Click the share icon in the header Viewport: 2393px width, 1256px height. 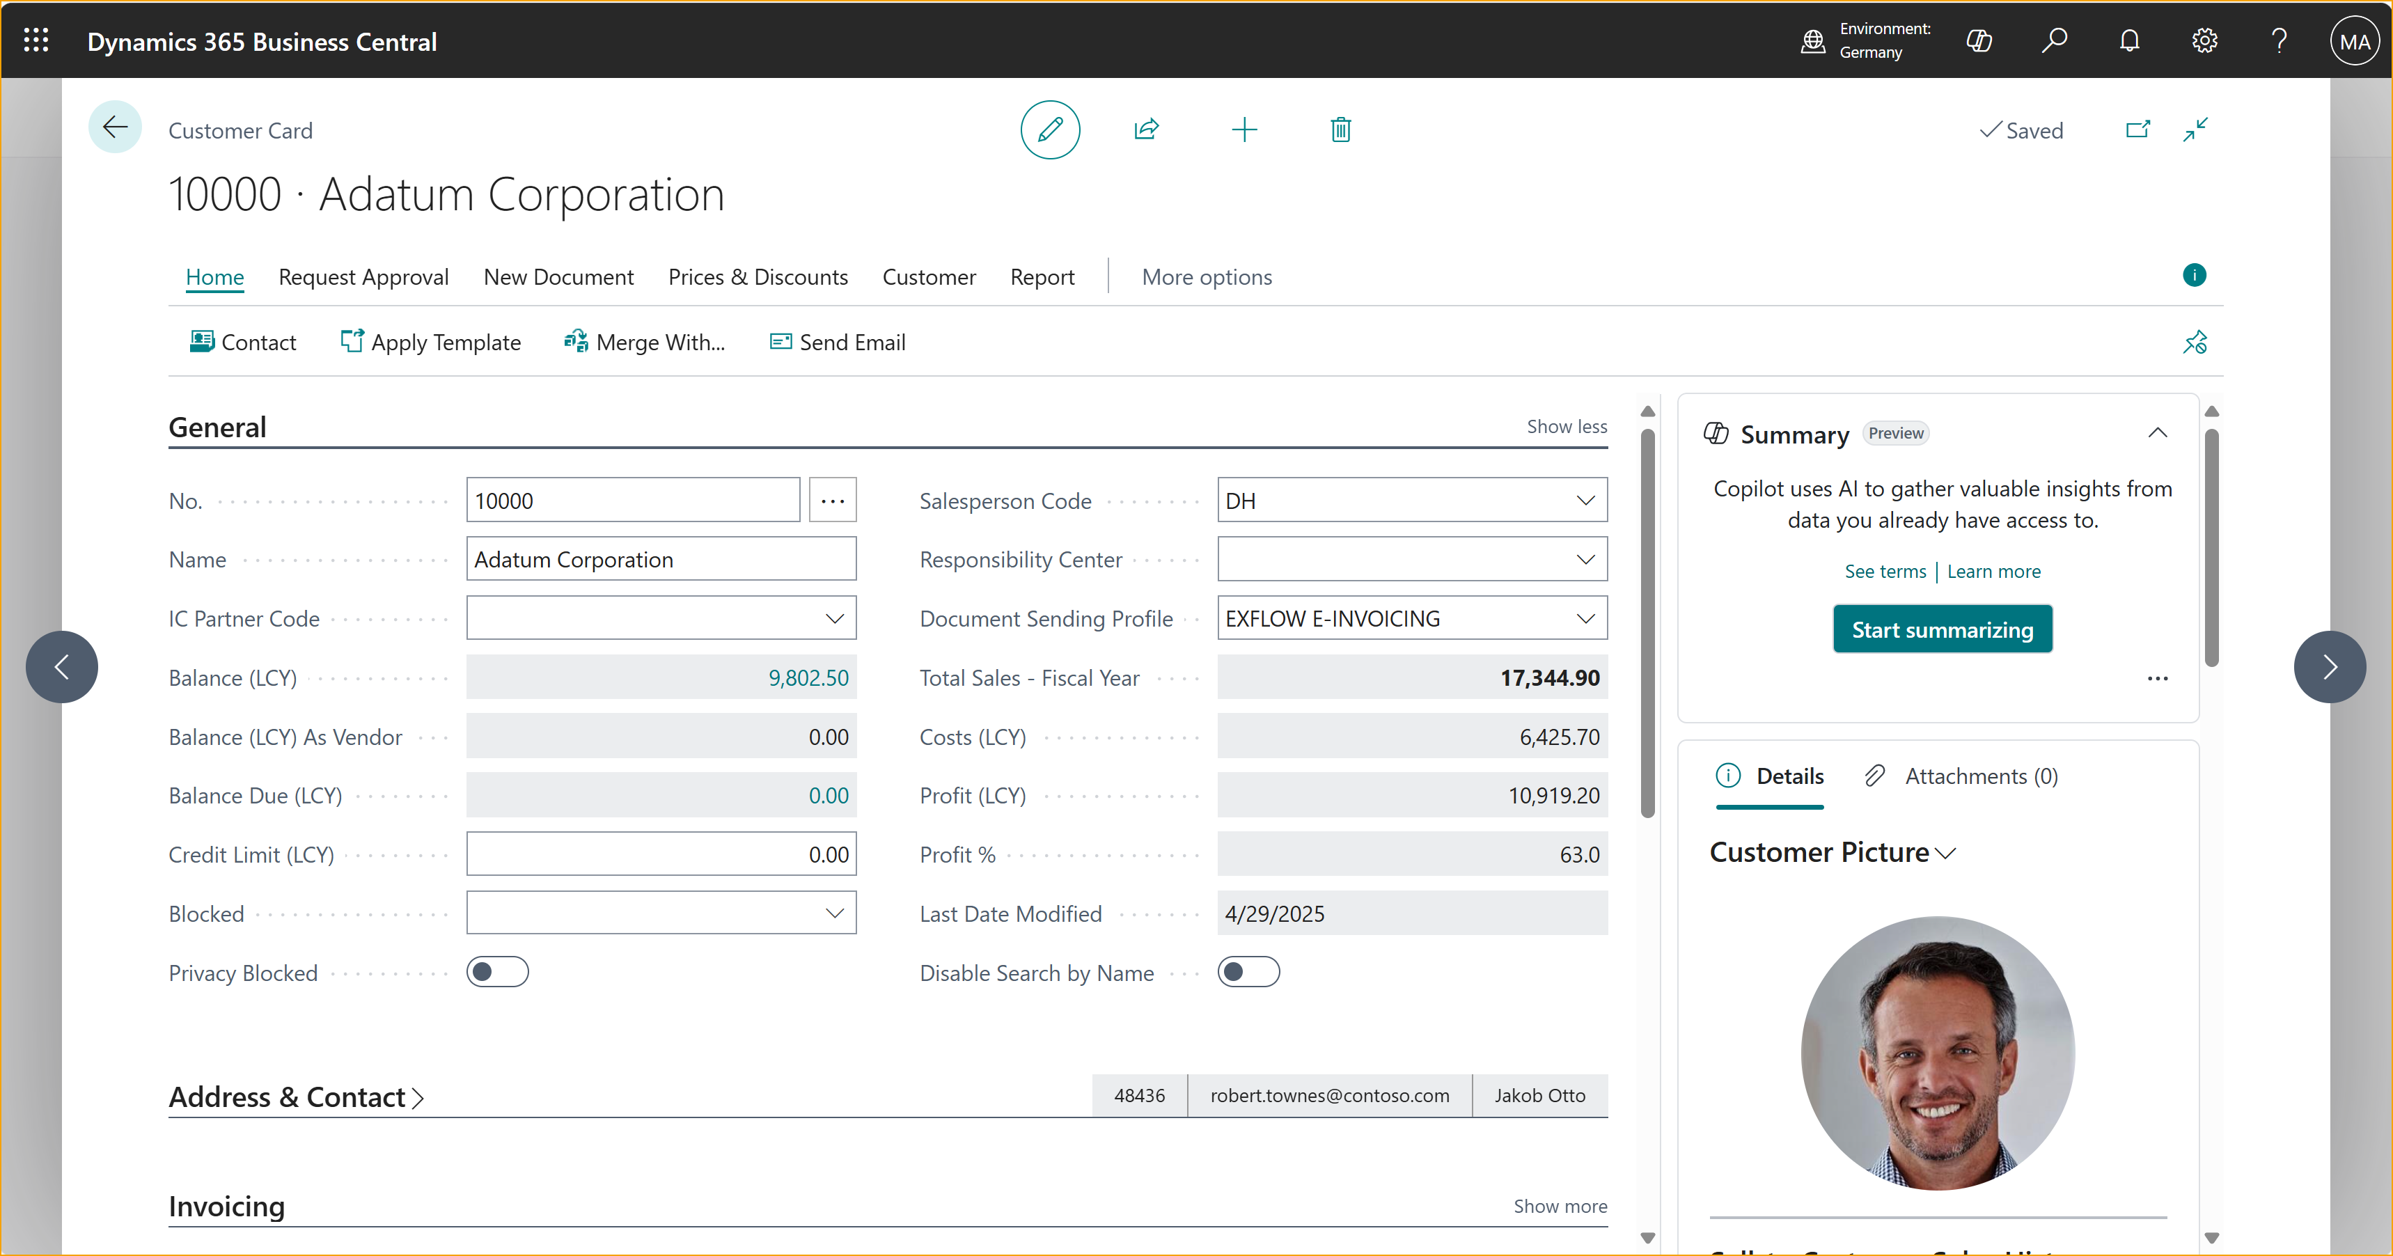[x=1147, y=129]
